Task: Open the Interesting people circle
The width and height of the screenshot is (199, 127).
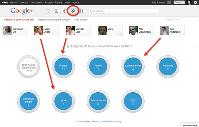Action: [29, 101]
